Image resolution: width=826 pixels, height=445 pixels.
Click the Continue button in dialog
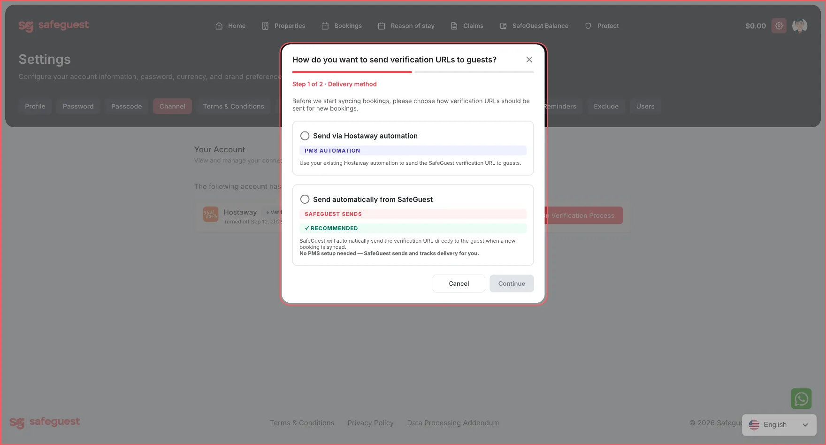512,284
